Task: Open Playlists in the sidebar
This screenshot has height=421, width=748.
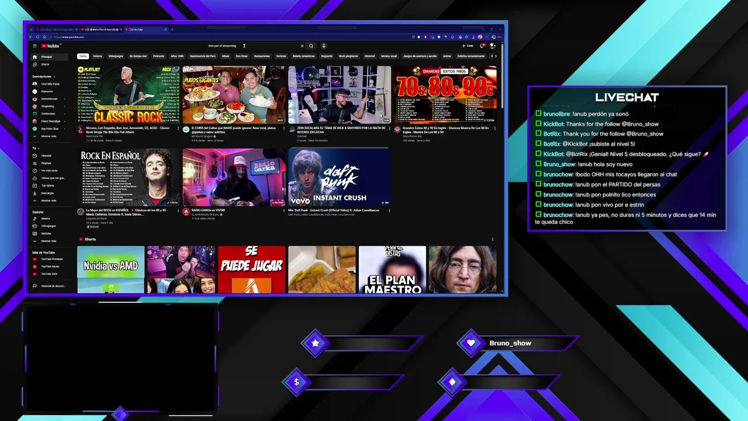Action: (49, 163)
